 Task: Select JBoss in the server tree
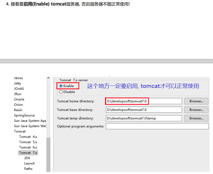(19, 78)
